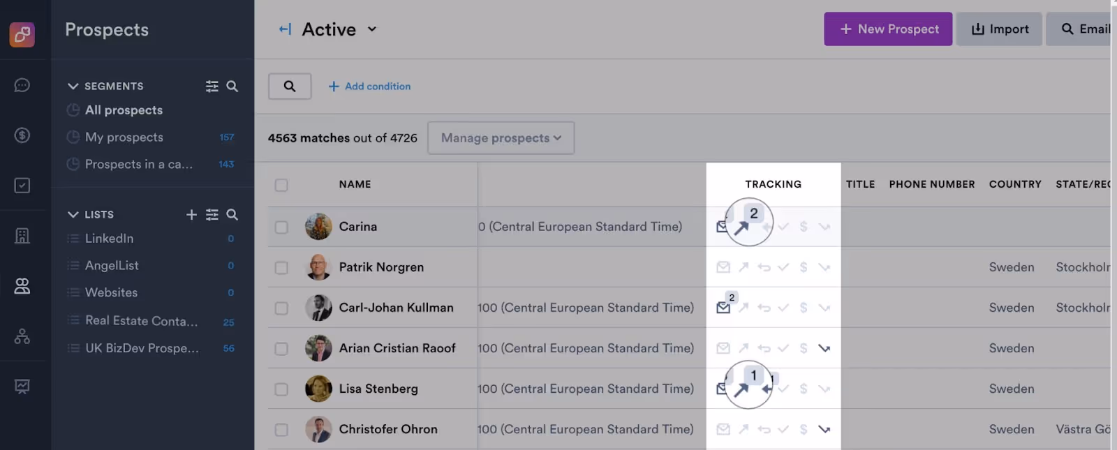1117x450 pixels.
Task: Click the opened arrow icon in Patrik Norgren's row
Action: [744, 267]
